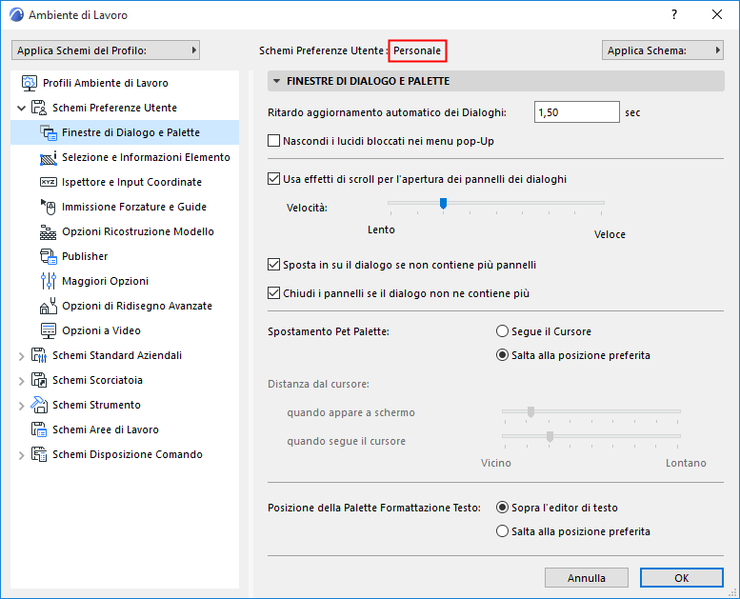Screen dimensions: 740x599
Task: Collapse the Schemi Preferenze Utente tree node
Action: [x=22, y=109]
